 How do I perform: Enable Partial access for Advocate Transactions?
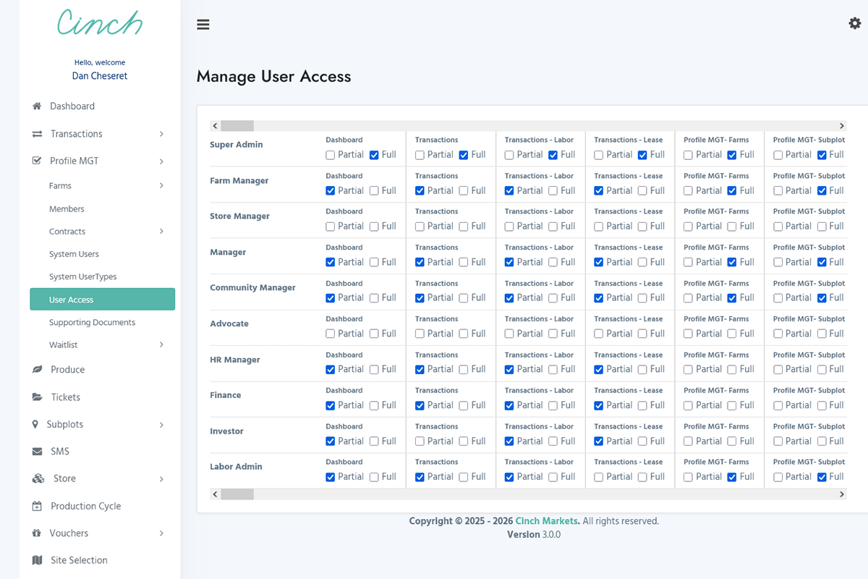pyautogui.click(x=419, y=334)
